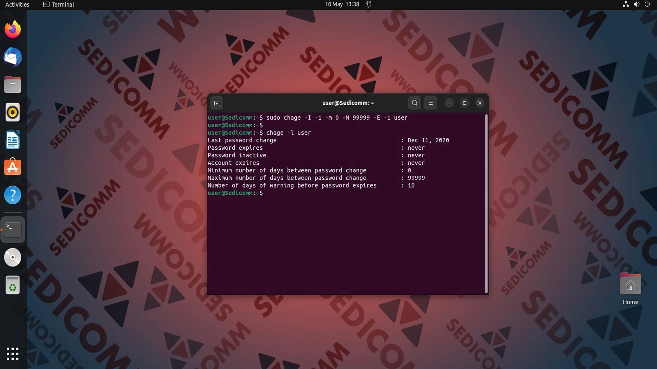657x369 pixels.
Task: Launch Thunderbird mail client
Action: click(13, 57)
